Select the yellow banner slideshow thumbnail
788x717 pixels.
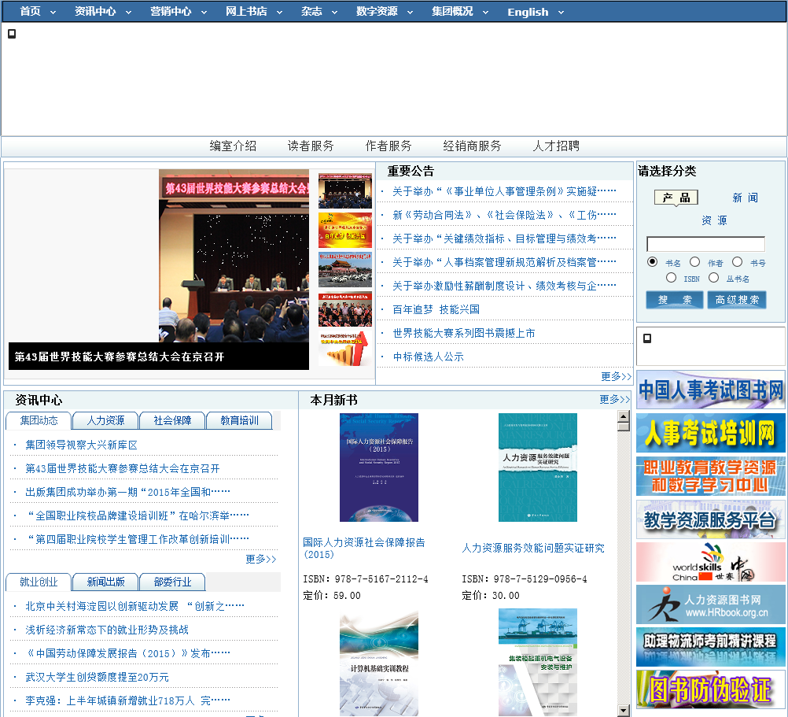pyautogui.click(x=345, y=231)
